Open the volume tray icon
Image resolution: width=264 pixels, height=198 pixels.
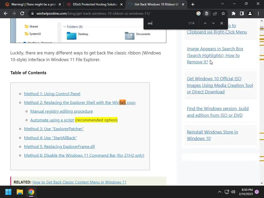coord(233,192)
